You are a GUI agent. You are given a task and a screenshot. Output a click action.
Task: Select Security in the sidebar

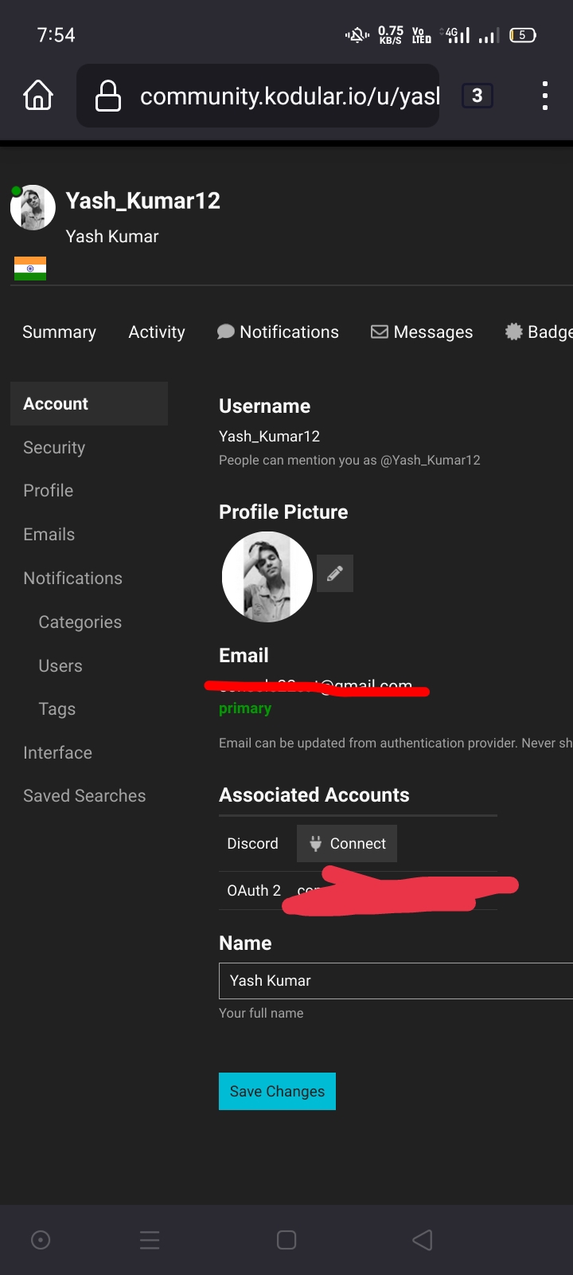click(x=54, y=448)
